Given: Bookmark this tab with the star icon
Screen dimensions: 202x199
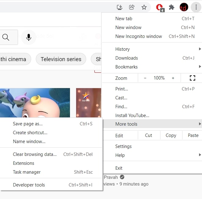Looking at the screenshot, I should point(144,7).
